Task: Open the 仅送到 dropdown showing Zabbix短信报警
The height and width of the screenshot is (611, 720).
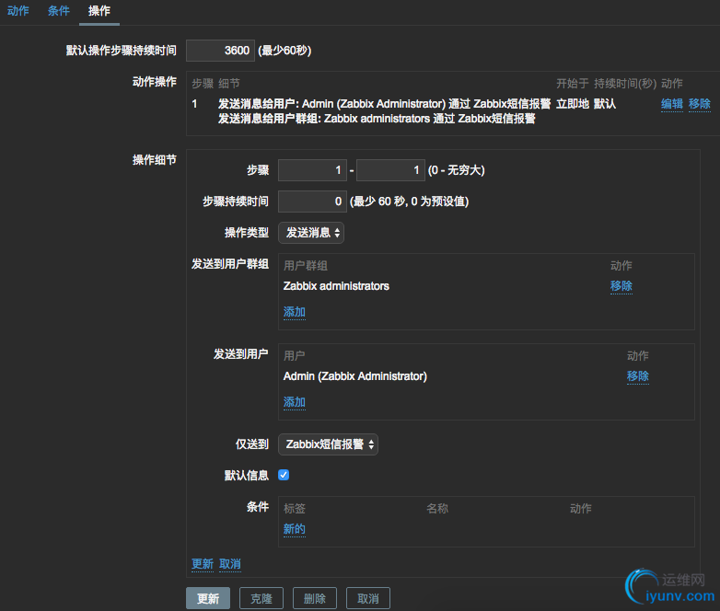Action: (x=329, y=444)
